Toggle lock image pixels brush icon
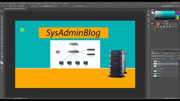Screen dimensions: 180x101 point(159,59)
